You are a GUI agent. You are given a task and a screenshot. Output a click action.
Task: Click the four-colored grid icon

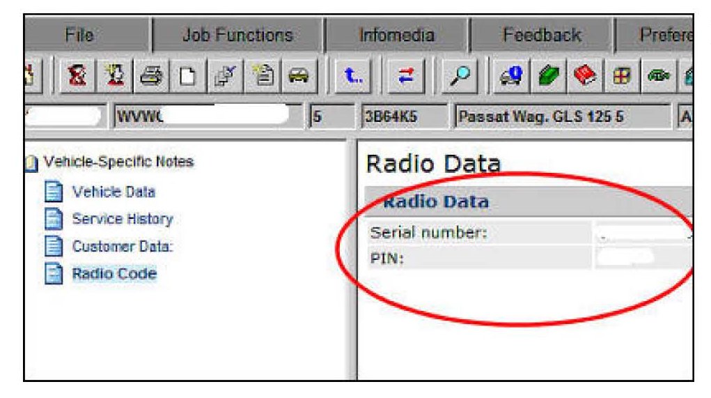coord(618,74)
